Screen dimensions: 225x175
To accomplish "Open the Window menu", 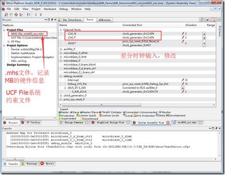I will 76,9.
